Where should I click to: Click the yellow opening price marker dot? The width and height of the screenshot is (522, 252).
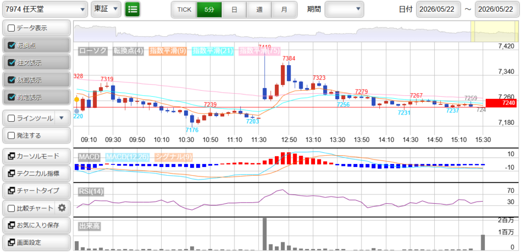point(76,99)
